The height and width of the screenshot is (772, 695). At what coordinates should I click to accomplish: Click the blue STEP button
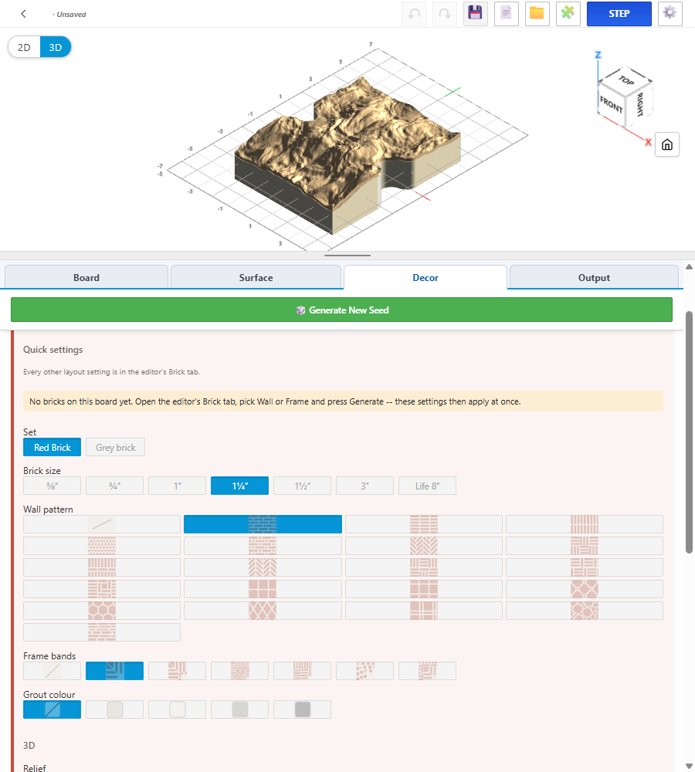[x=619, y=14]
